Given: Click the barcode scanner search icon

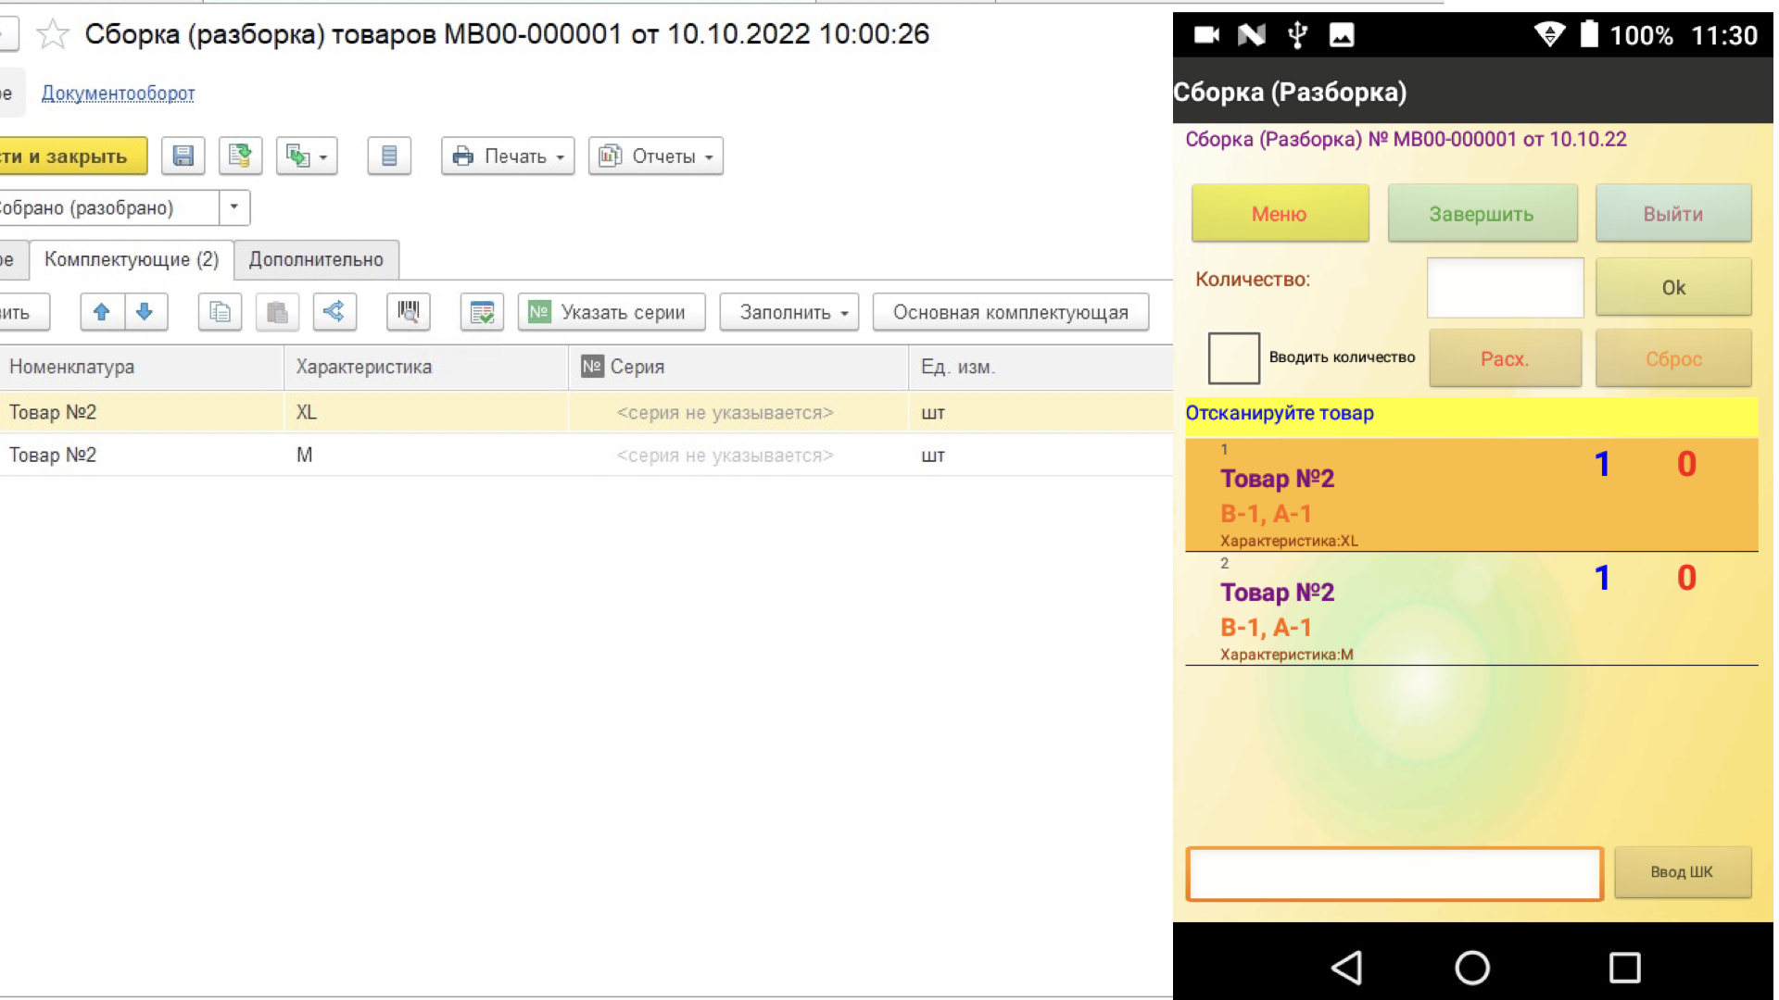Looking at the screenshot, I should coord(409,312).
